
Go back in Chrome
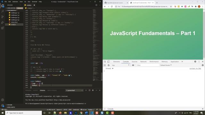105,6
